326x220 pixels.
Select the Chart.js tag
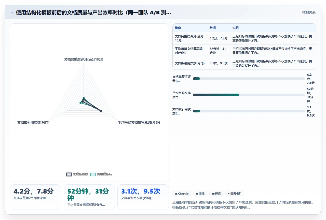[182, 194]
